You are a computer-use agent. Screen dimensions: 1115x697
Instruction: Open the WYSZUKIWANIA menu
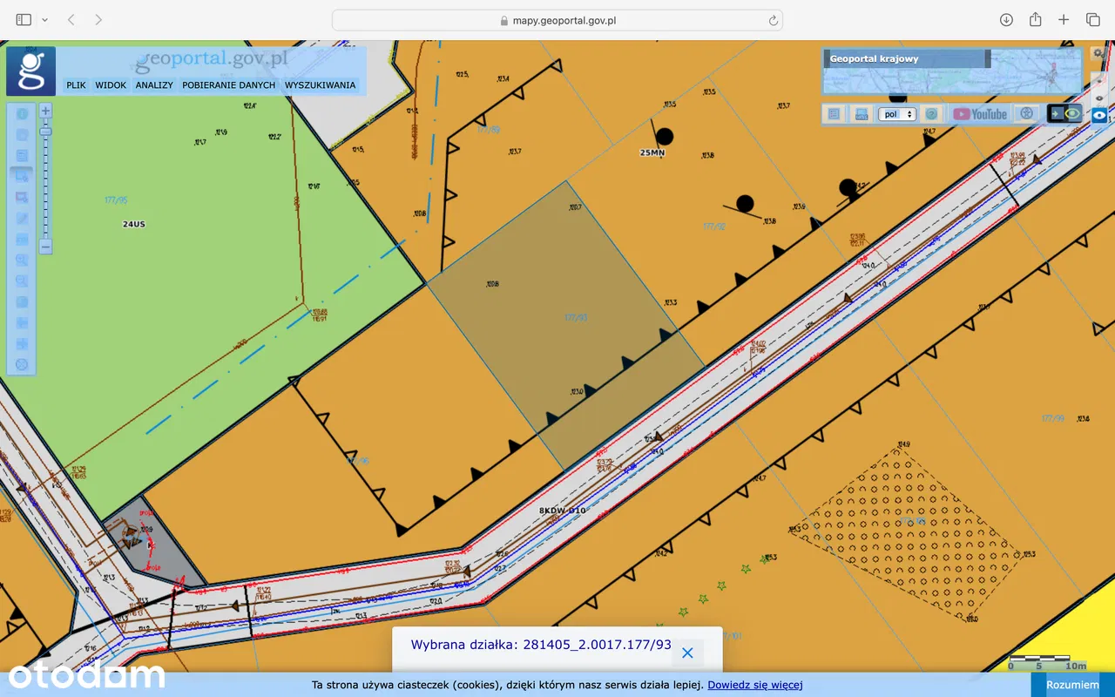tap(320, 85)
